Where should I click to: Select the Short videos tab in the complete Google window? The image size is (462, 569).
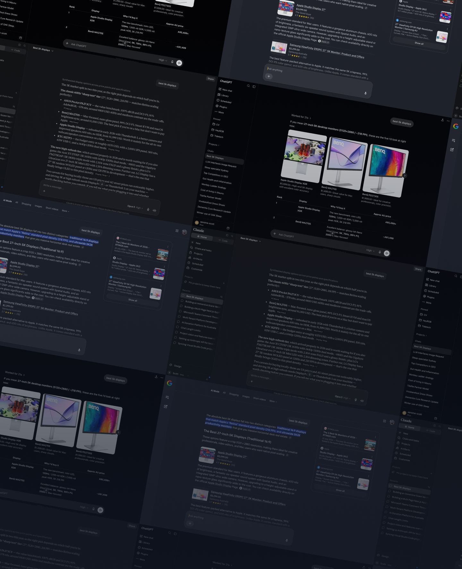[260, 399]
